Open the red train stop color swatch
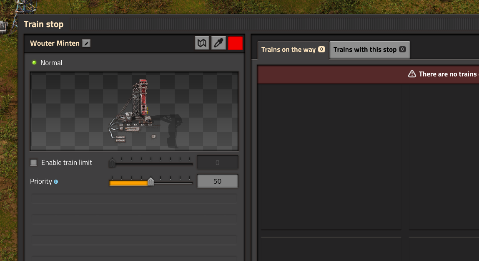479x261 pixels. tap(235, 43)
